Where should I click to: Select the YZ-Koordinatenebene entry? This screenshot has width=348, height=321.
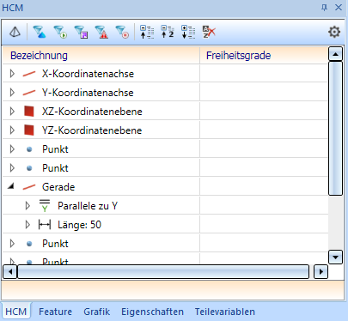[92, 130]
